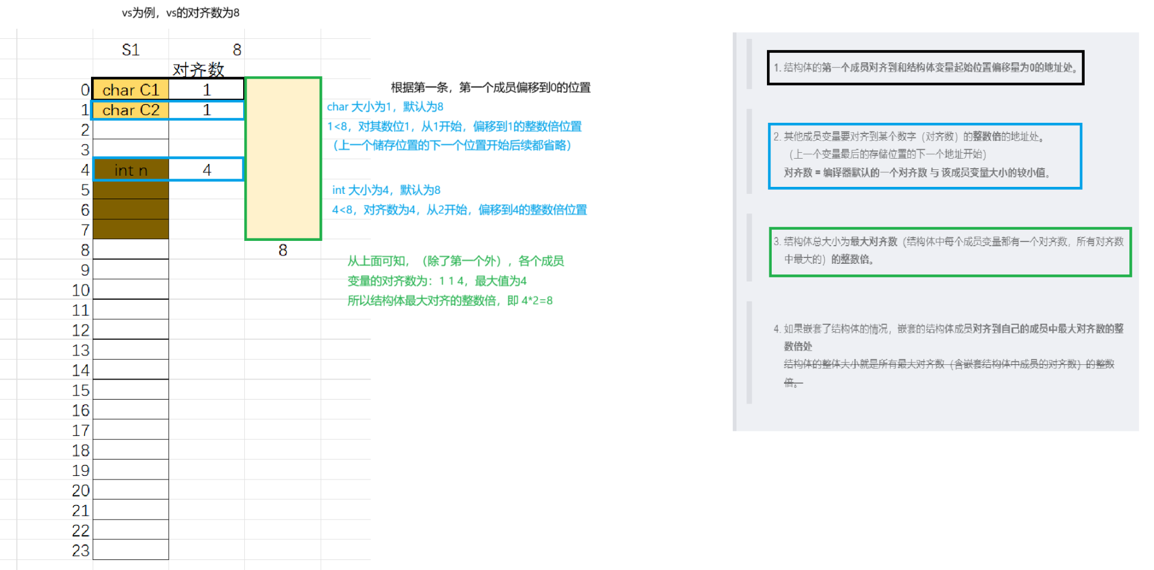This screenshot has height=570, width=1154.
Task: Select the "char C2" cell
Action: [x=130, y=110]
